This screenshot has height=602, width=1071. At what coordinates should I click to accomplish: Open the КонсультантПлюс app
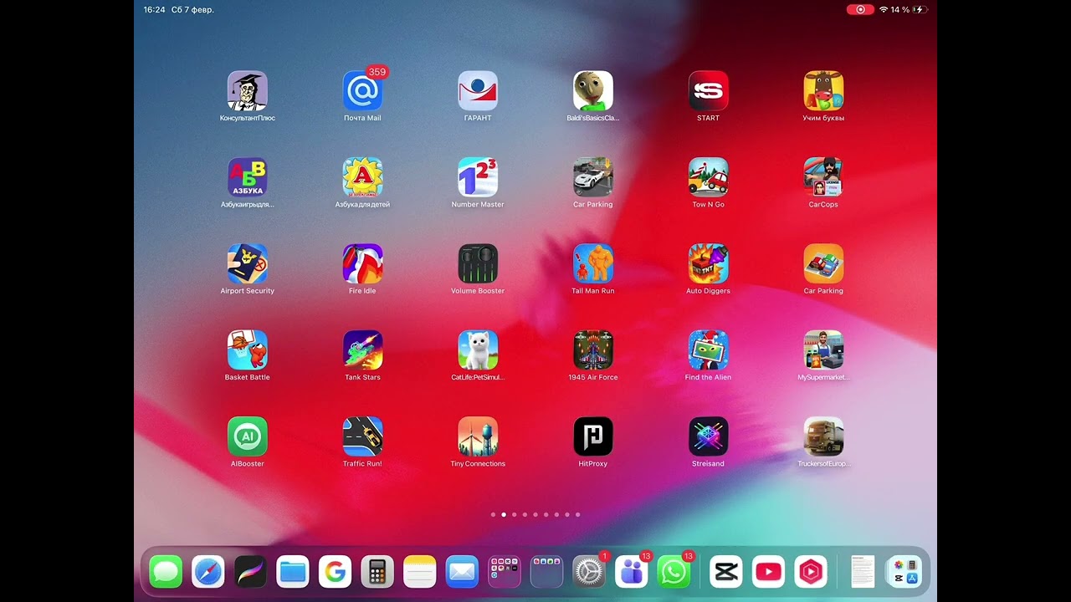(248, 90)
